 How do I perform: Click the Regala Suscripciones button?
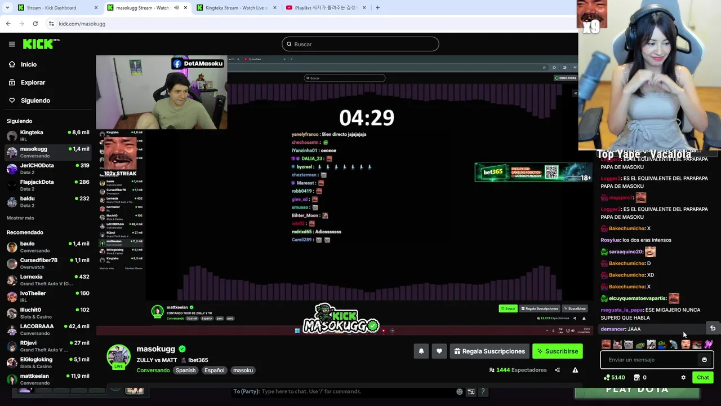click(x=489, y=351)
